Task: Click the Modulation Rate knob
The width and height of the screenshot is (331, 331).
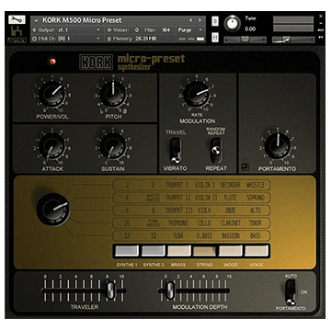Action: tap(197, 94)
